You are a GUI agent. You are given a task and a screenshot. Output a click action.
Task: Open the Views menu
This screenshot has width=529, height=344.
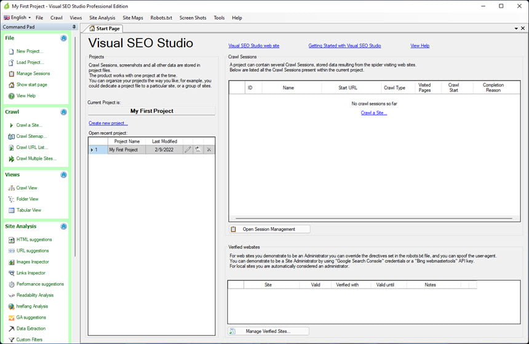[x=76, y=18]
